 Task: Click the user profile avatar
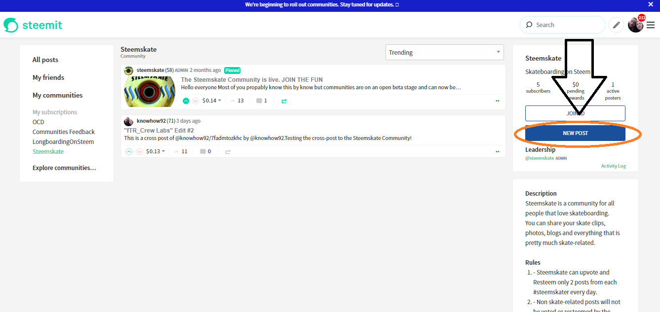635,25
